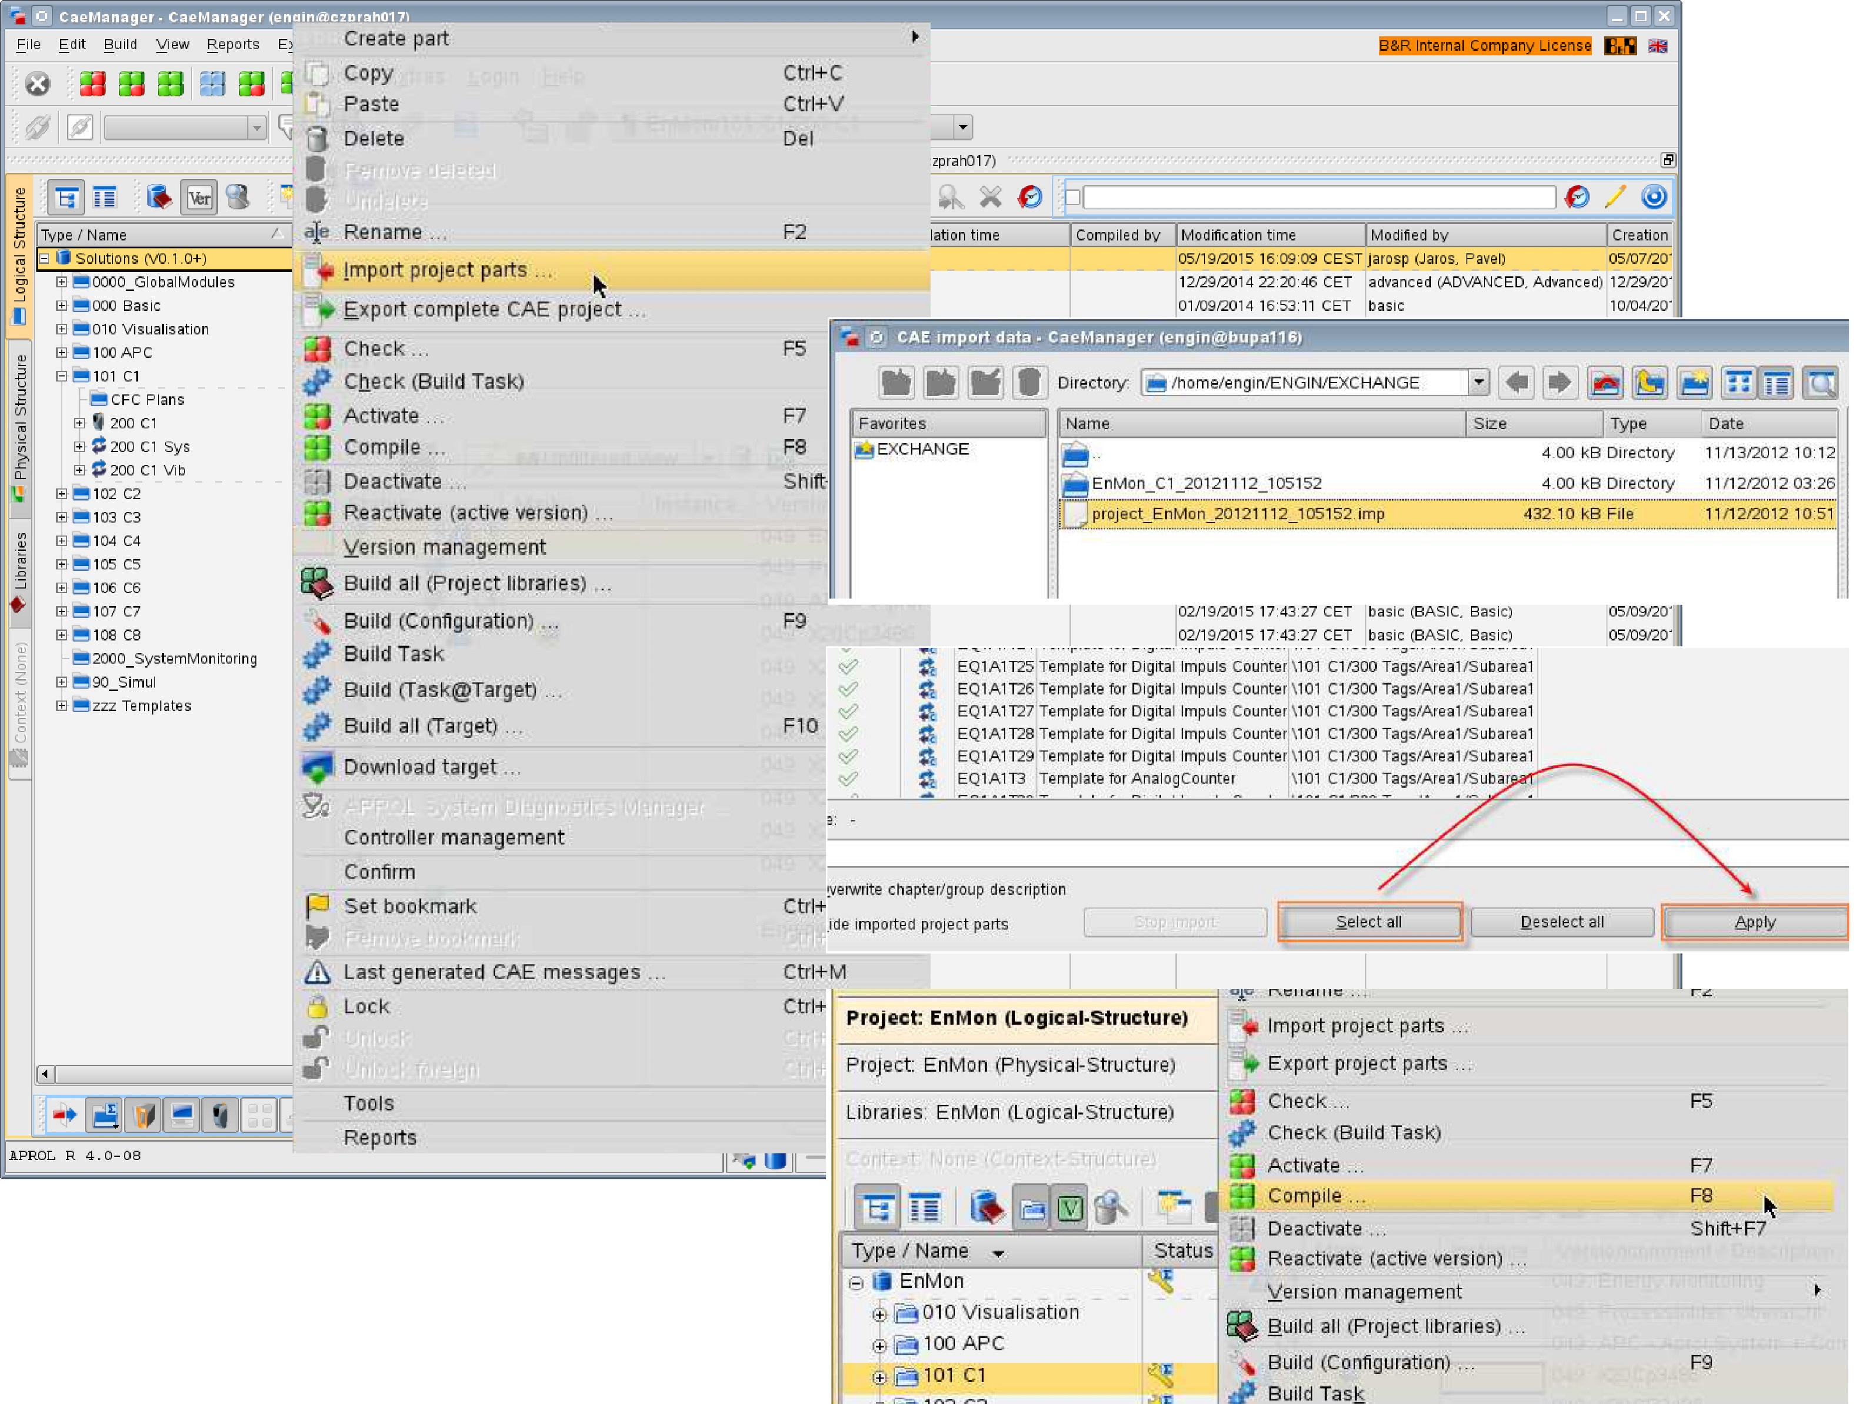Choose Import project parts in context menu
This screenshot has height=1404, width=1863.
point(611,271)
